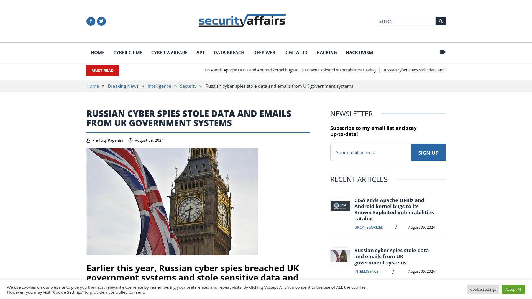Expand the UNCATEGORIZED category label

[x=369, y=227]
